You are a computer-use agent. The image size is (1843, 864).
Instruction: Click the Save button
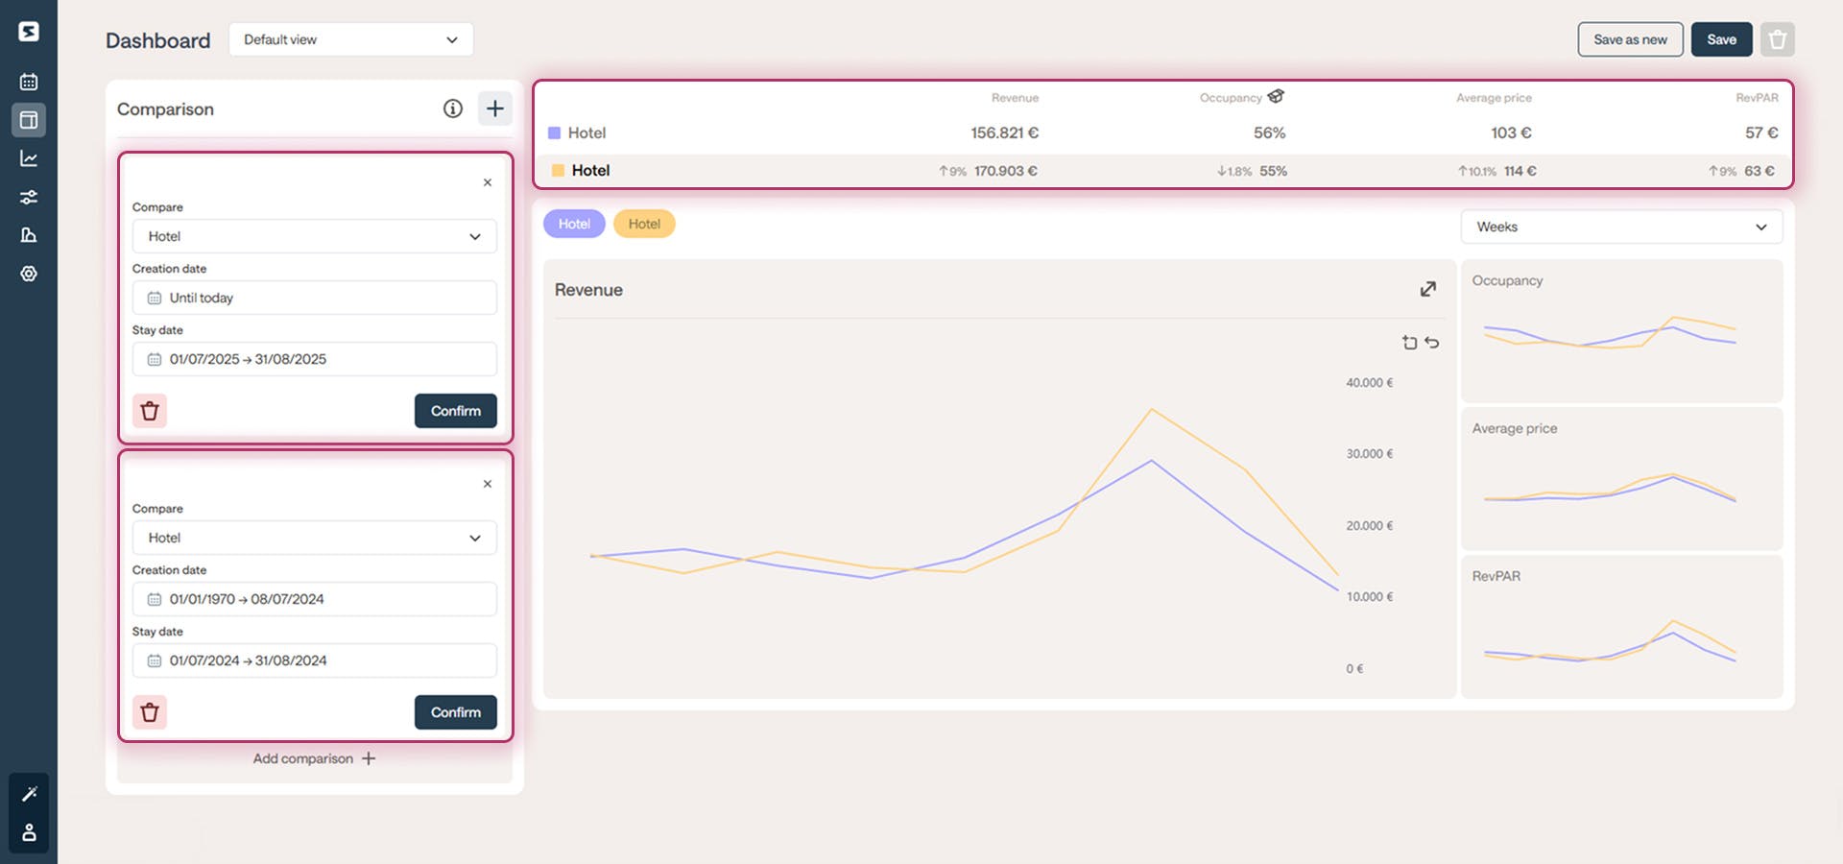[1721, 39]
